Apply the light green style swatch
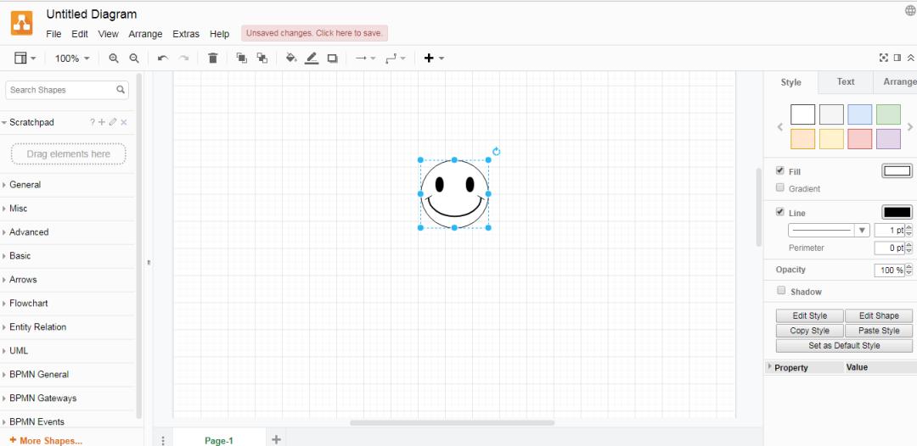 [888, 114]
